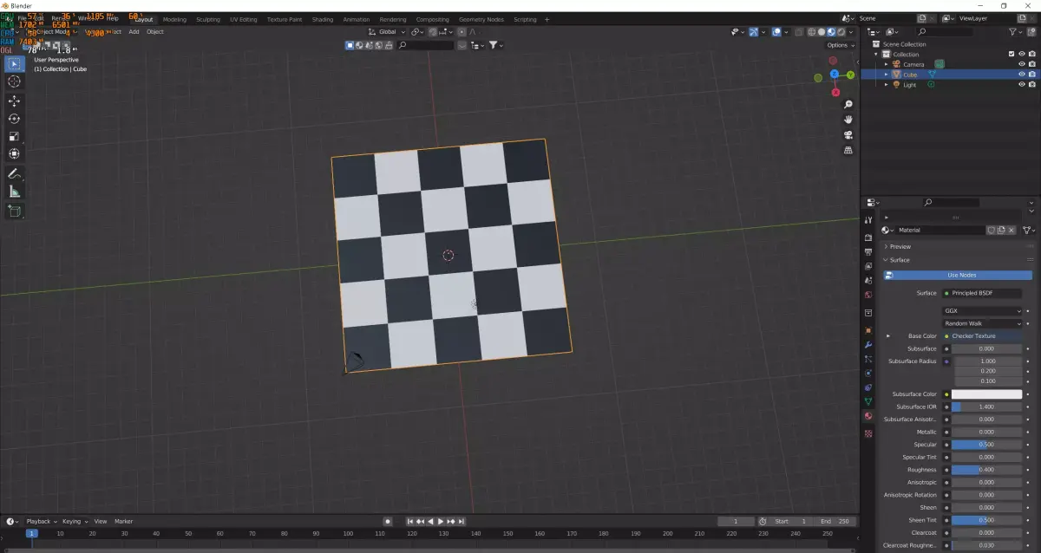
Task: Click the End frame field in timeline
Action: coord(835,521)
